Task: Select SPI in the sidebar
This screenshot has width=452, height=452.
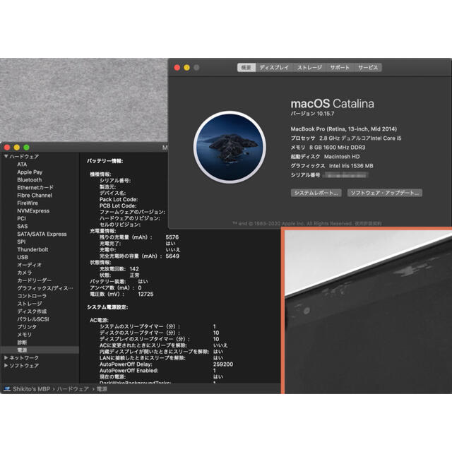Action: 21,242
